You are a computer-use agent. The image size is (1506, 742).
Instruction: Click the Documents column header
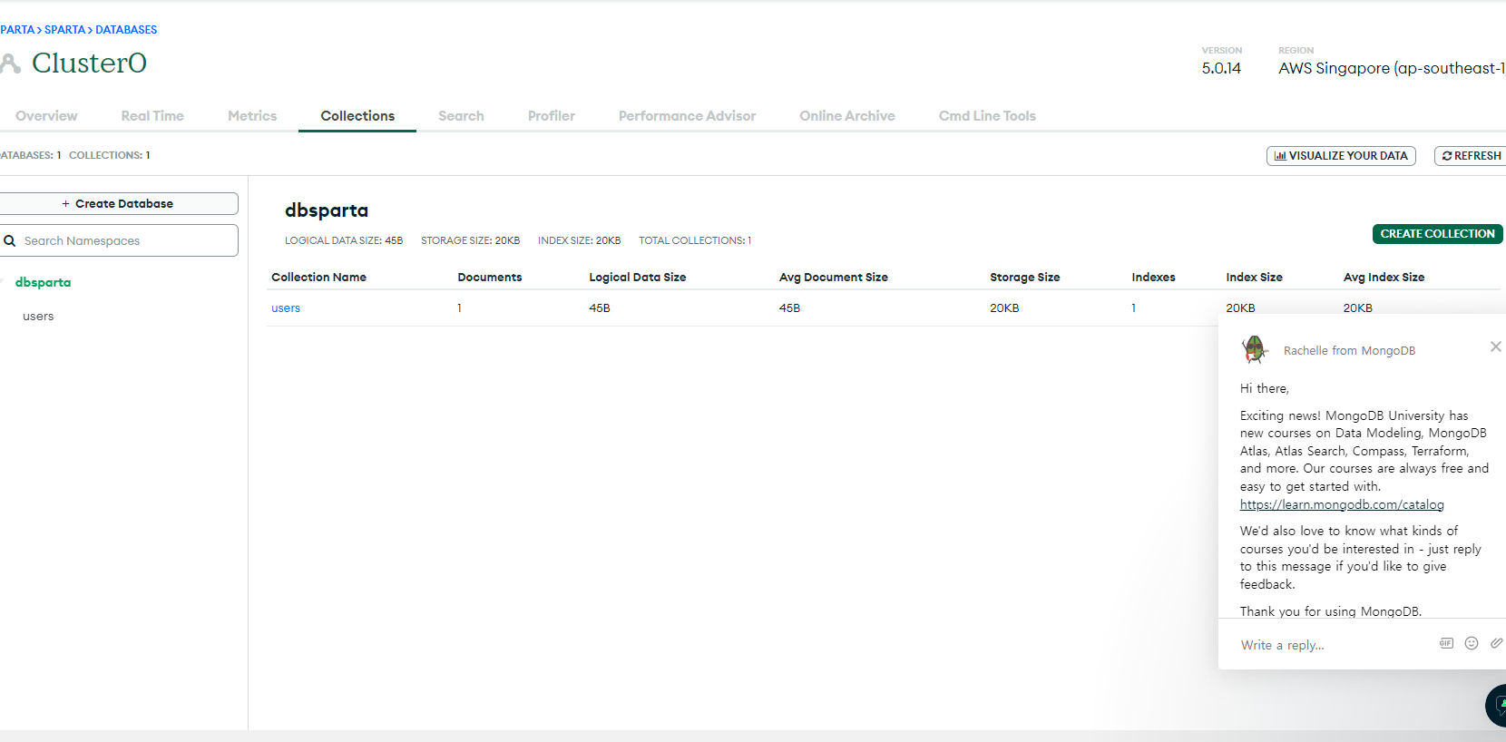[x=490, y=278]
